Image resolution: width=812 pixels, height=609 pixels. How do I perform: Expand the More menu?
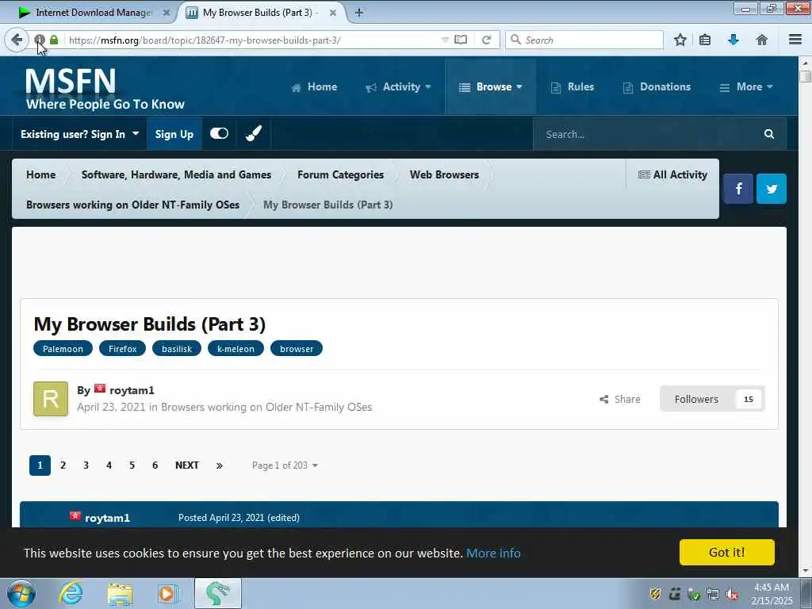pos(745,87)
